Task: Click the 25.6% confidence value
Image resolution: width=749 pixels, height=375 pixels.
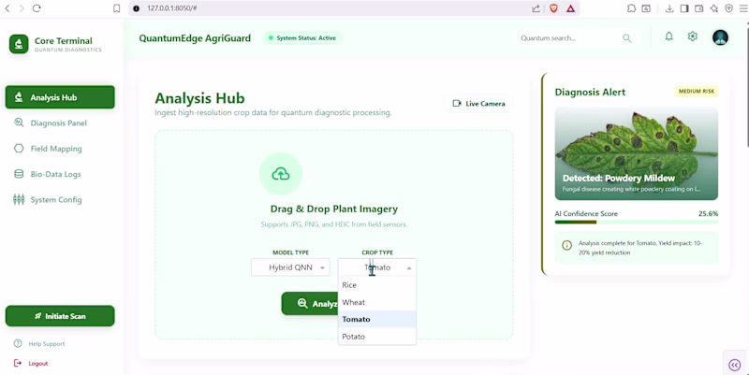Action: coord(708,214)
